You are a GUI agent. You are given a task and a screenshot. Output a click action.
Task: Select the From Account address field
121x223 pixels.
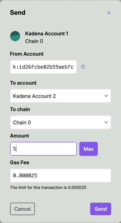[43, 67]
